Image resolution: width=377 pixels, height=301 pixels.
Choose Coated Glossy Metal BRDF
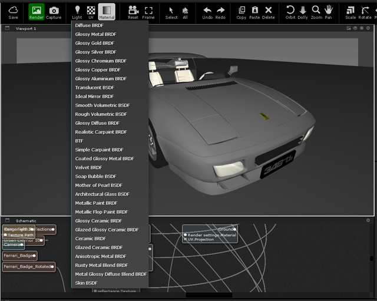coord(110,158)
